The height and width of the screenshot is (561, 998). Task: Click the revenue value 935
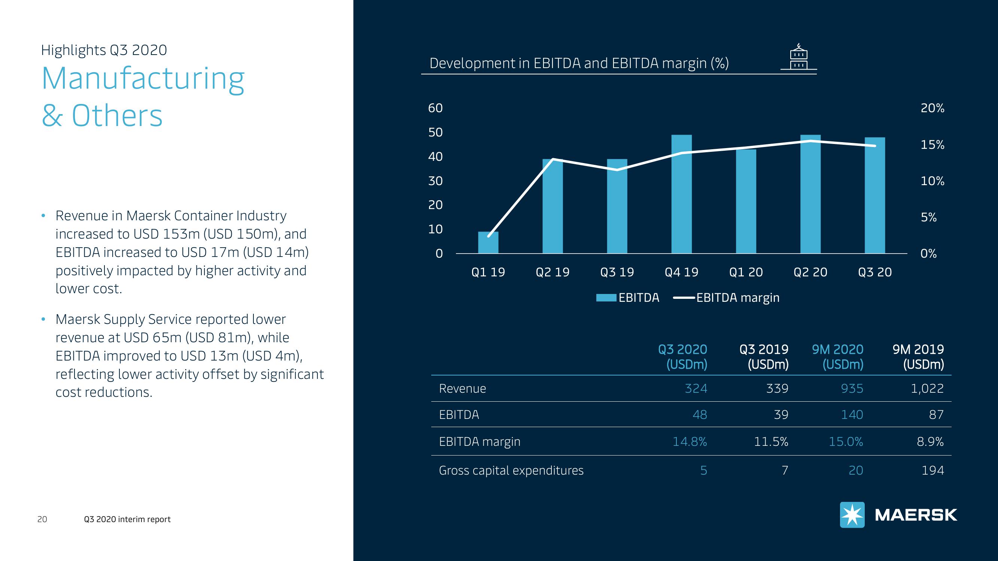[852, 388]
